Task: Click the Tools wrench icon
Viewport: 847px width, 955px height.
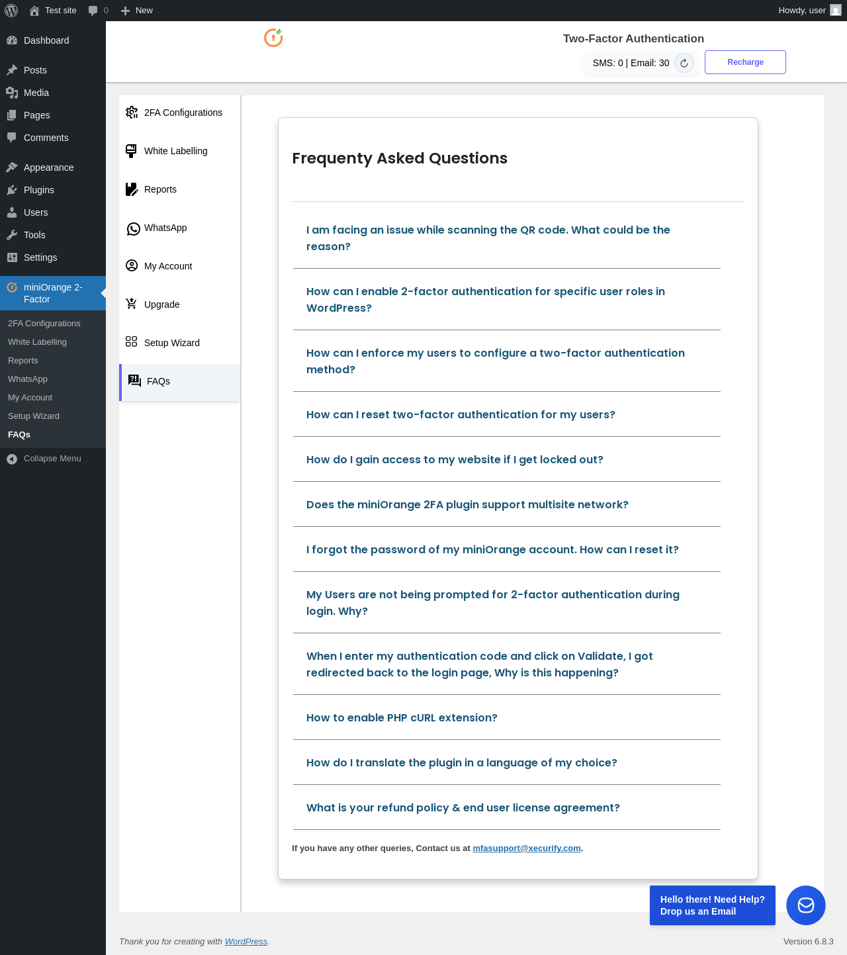Action: (x=12, y=235)
